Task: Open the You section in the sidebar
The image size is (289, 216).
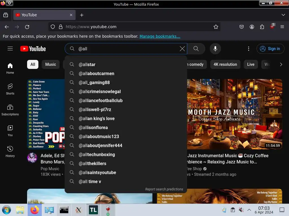Action: 10,130
